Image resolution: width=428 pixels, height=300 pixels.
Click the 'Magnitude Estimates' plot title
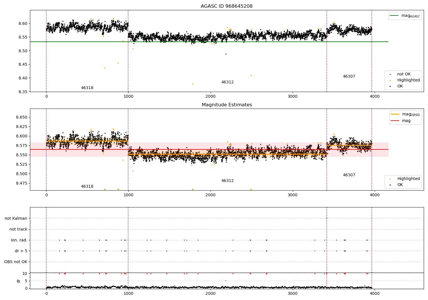point(227,105)
